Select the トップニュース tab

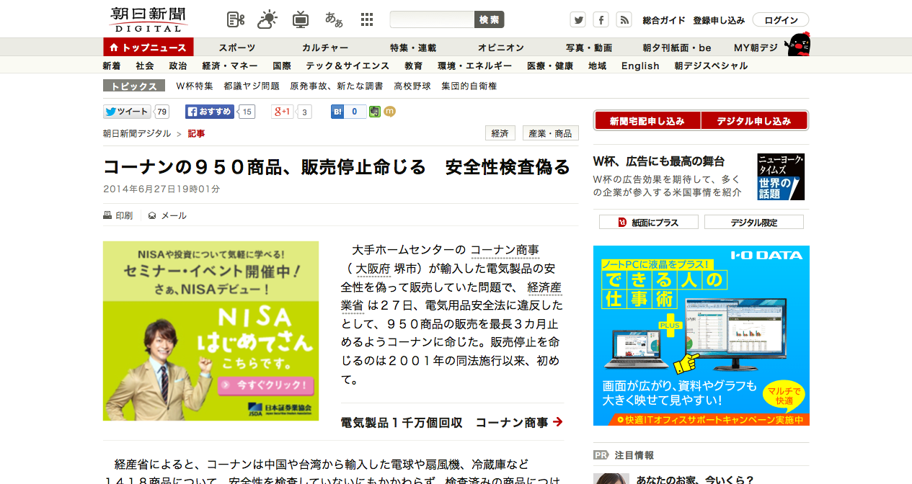[149, 48]
